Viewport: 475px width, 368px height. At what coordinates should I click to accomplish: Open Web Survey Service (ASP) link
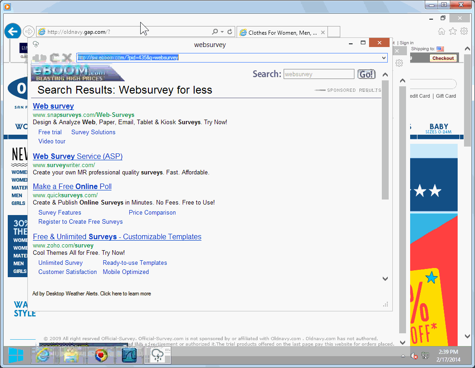[x=78, y=156]
